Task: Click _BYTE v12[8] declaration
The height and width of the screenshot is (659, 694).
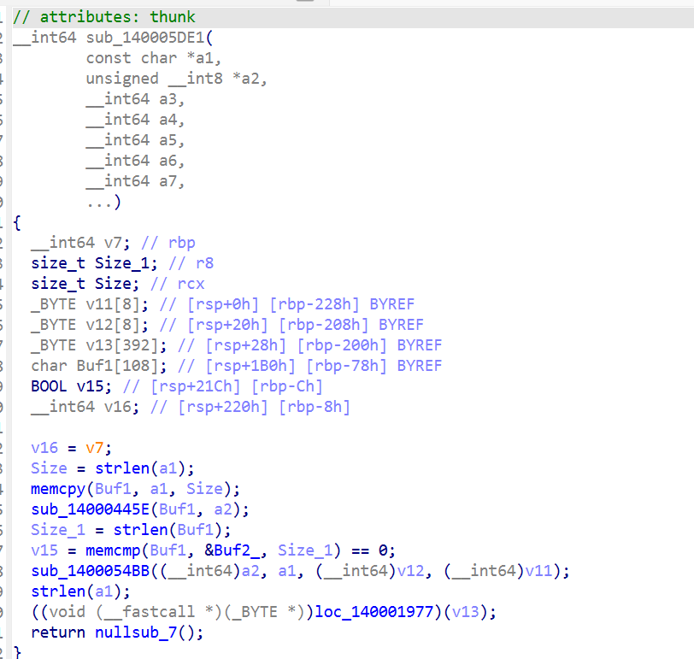Action: click(90, 325)
